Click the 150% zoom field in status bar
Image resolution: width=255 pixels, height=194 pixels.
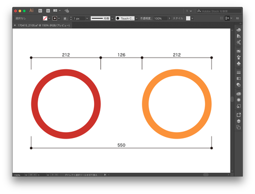point(19,175)
